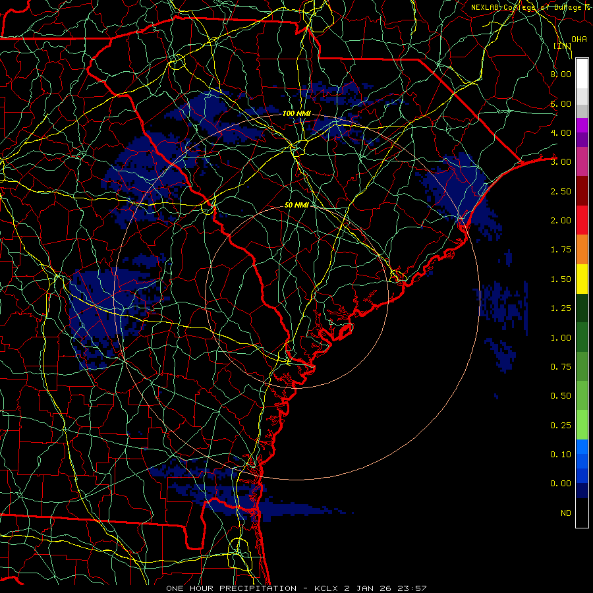The width and height of the screenshot is (593, 593).
Task: Select the yellow legend swatch
Action: point(582,279)
